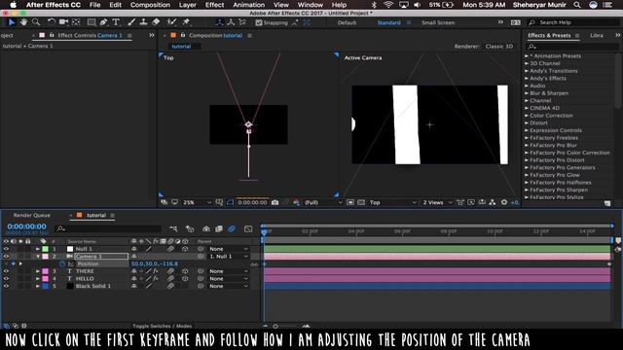Select the Rectangle shape tool
The image size is (623, 350).
(x=92, y=22)
